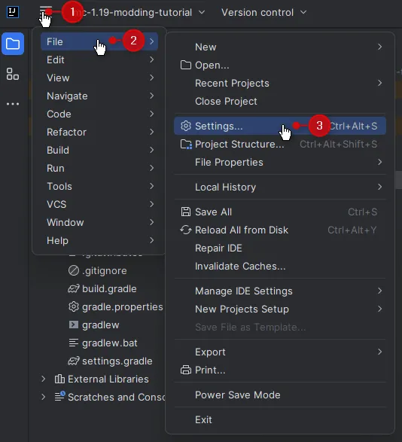This screenshot has height=442, width=402.
Task: Open the Local History submenu
Action: pos(280,187)
